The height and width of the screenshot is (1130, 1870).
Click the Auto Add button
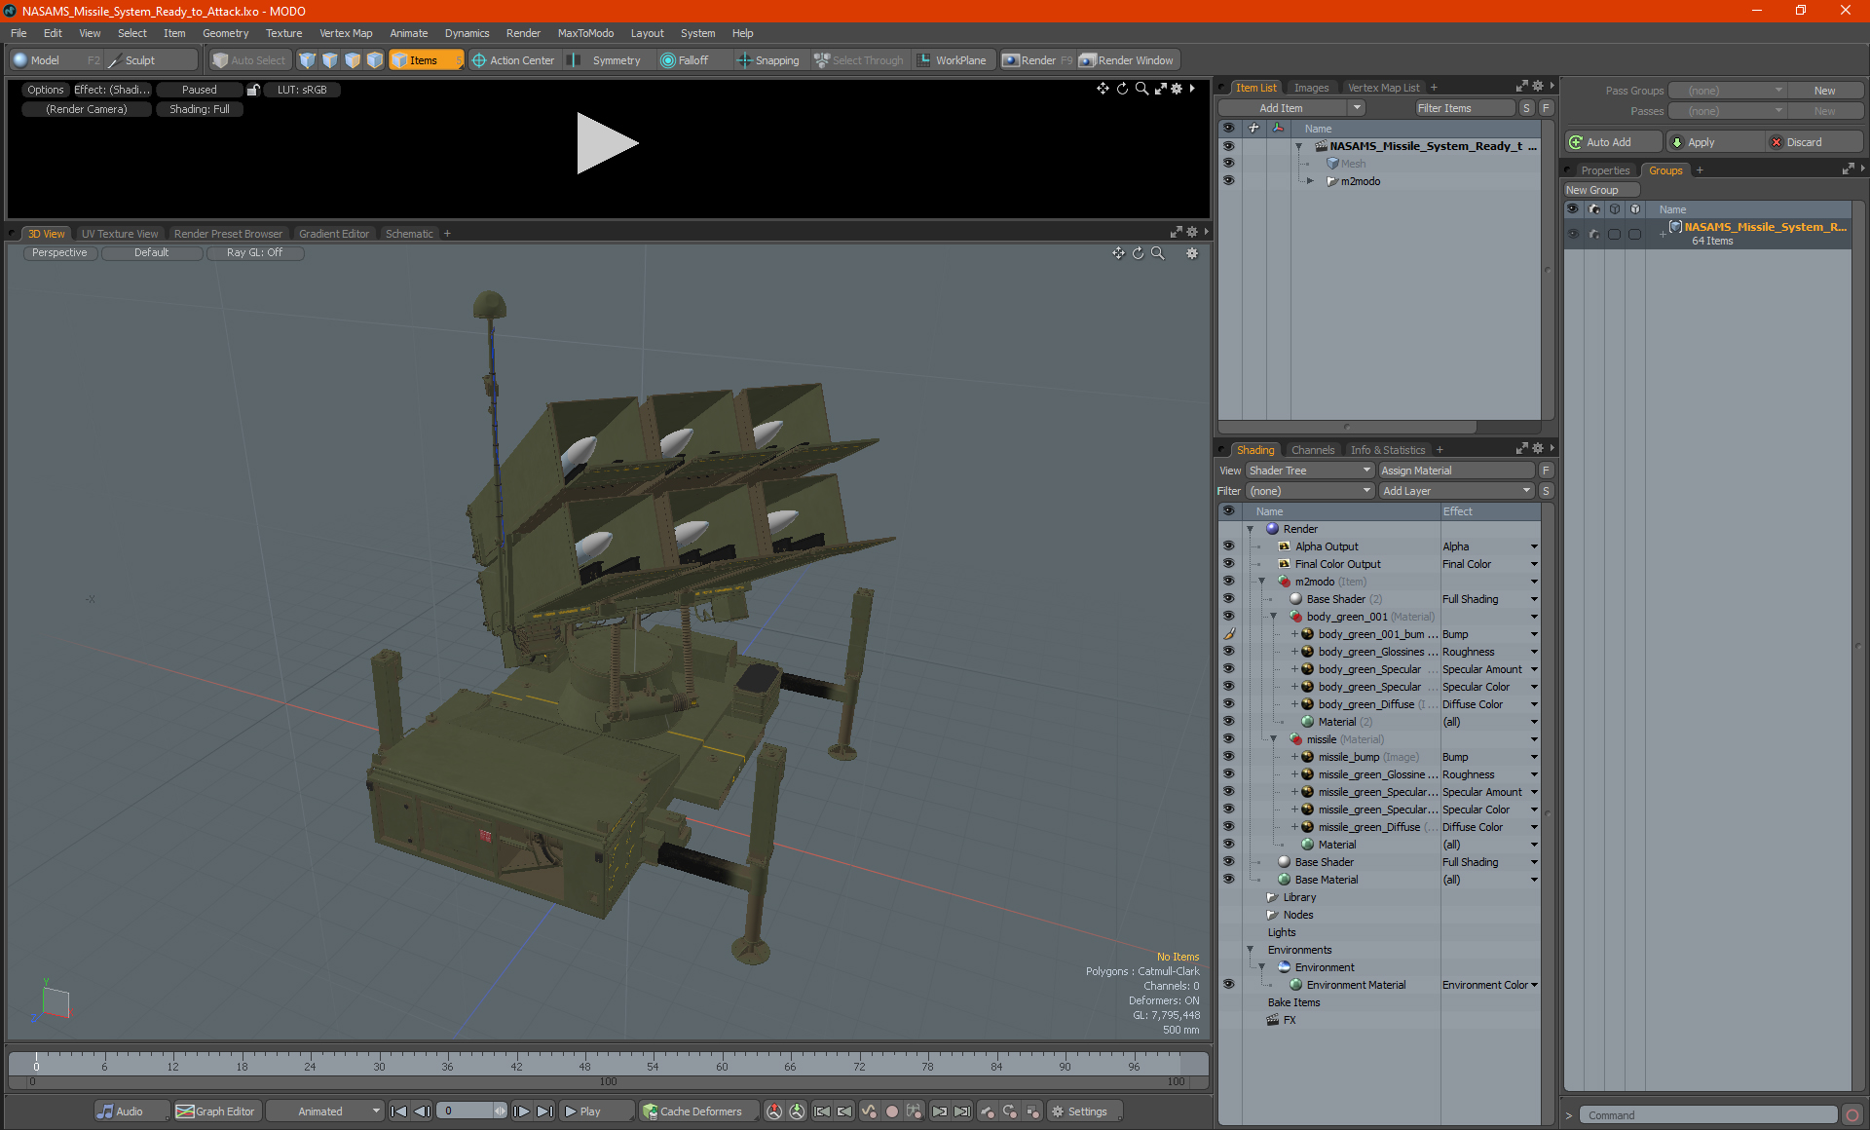coord(1614,142)
